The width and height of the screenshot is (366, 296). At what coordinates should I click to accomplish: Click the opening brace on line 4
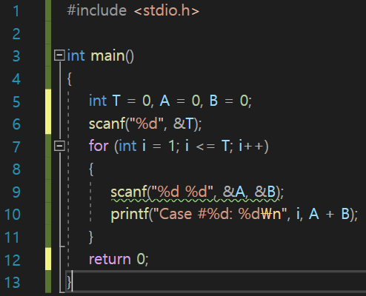coord(69,79)
